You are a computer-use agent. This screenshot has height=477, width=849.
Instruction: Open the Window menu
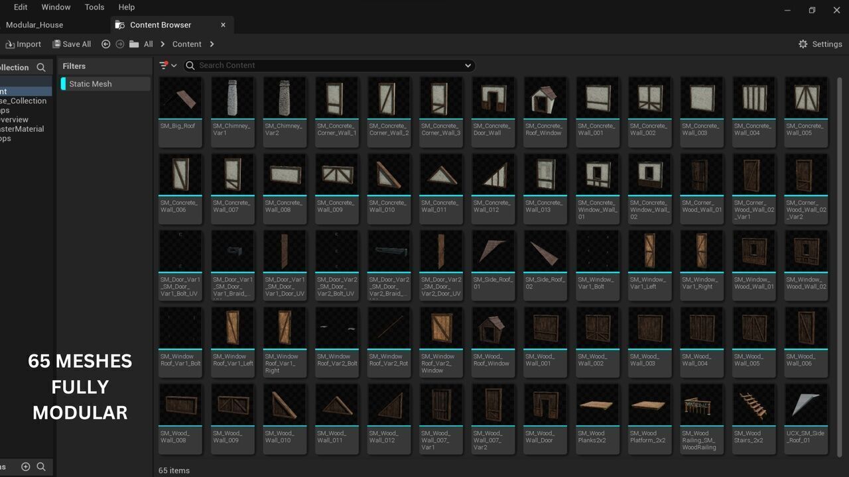click(x=56, y=7)
